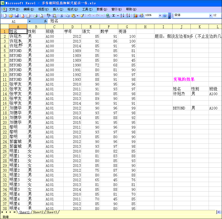Click the Print icon in toolbar
Viewport: 222px width, 219px height.
[x=35, y=16]
